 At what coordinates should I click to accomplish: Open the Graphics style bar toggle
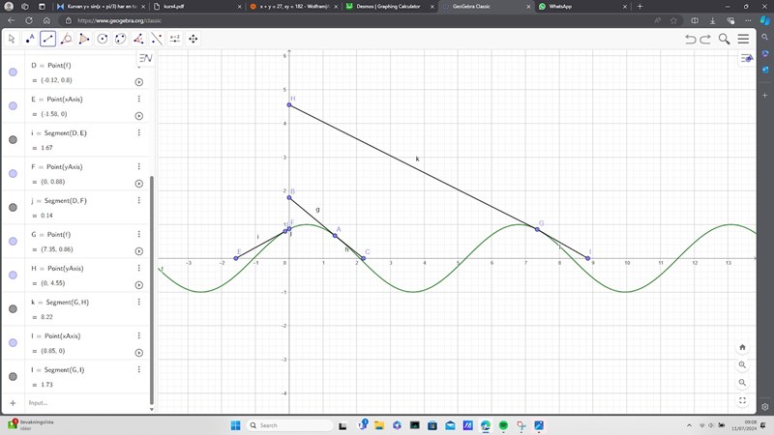pyautogui.click(x=747, y=59)
